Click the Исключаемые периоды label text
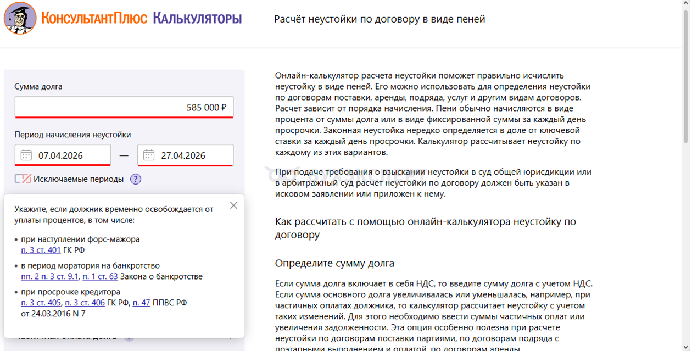Image resolution: width=692 pixels, height=351 pixels. [x=79, y=179]
